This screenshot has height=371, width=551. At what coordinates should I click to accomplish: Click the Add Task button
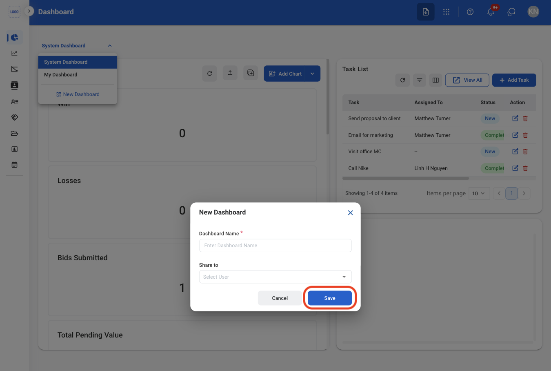pos(514,80)
